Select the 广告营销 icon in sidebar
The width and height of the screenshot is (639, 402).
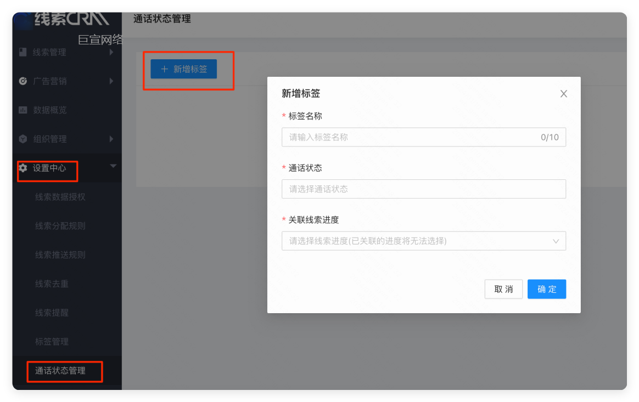(x=23, y=81)
